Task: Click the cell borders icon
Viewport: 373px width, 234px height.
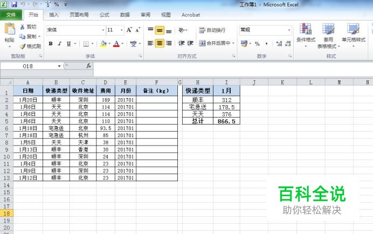Action: point(86,44)
